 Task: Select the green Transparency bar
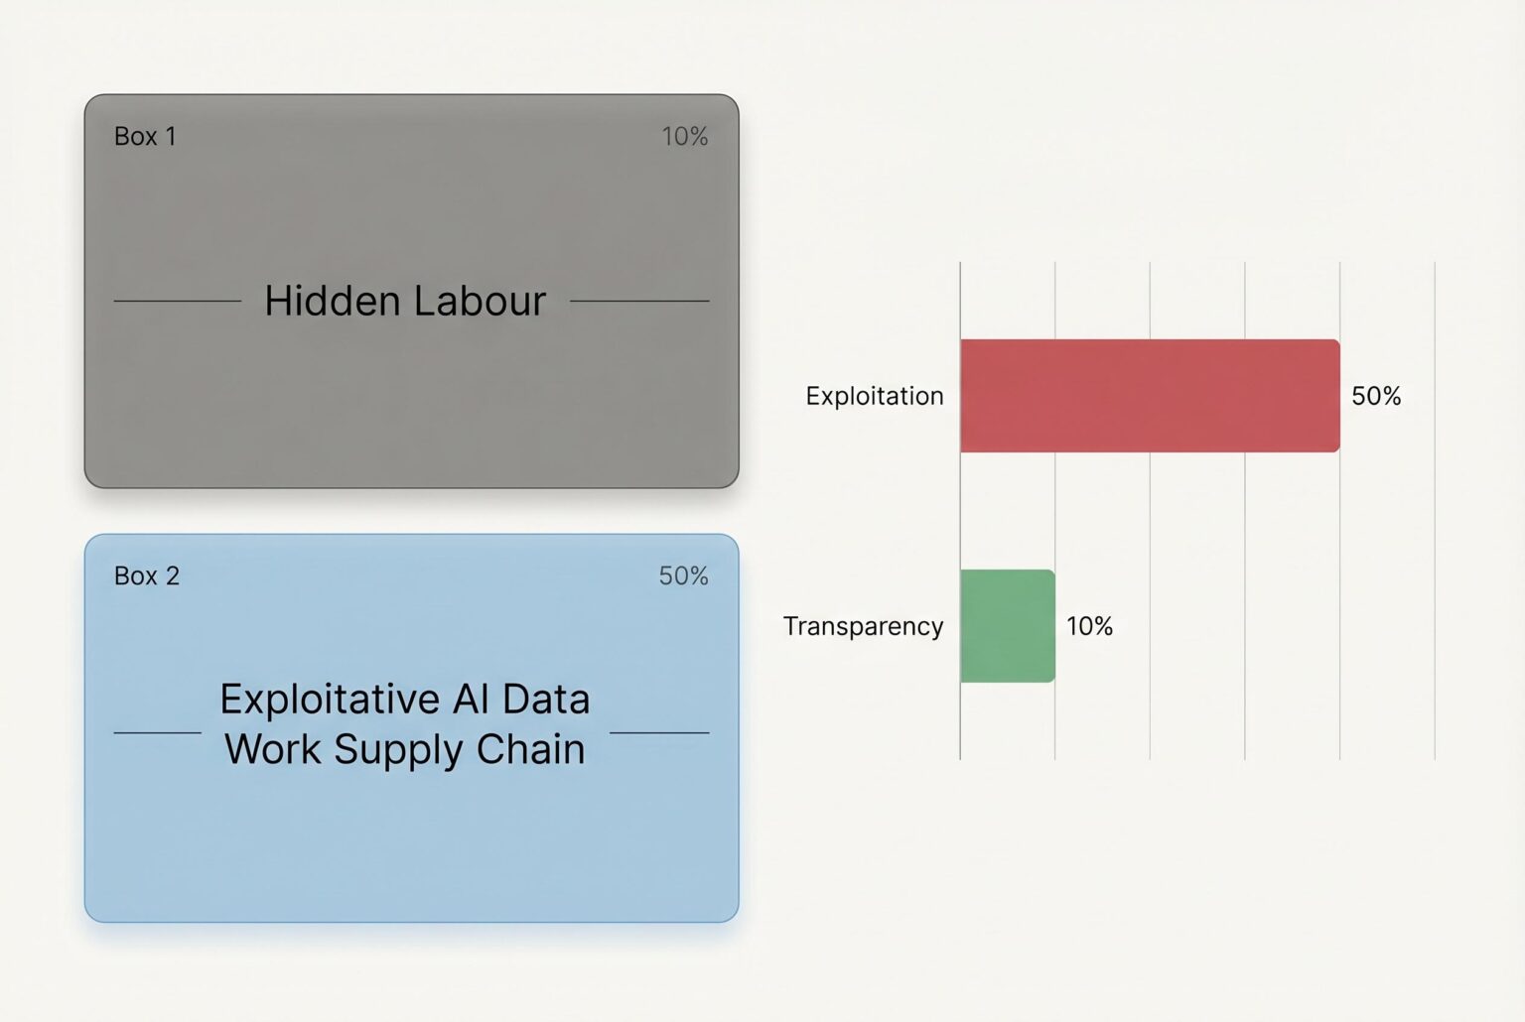tap(1007, 626)
